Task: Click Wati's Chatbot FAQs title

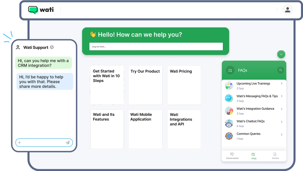Action: point(250,121)
